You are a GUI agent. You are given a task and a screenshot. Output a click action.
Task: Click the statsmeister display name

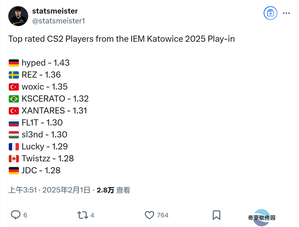click(x=55, y=11)
